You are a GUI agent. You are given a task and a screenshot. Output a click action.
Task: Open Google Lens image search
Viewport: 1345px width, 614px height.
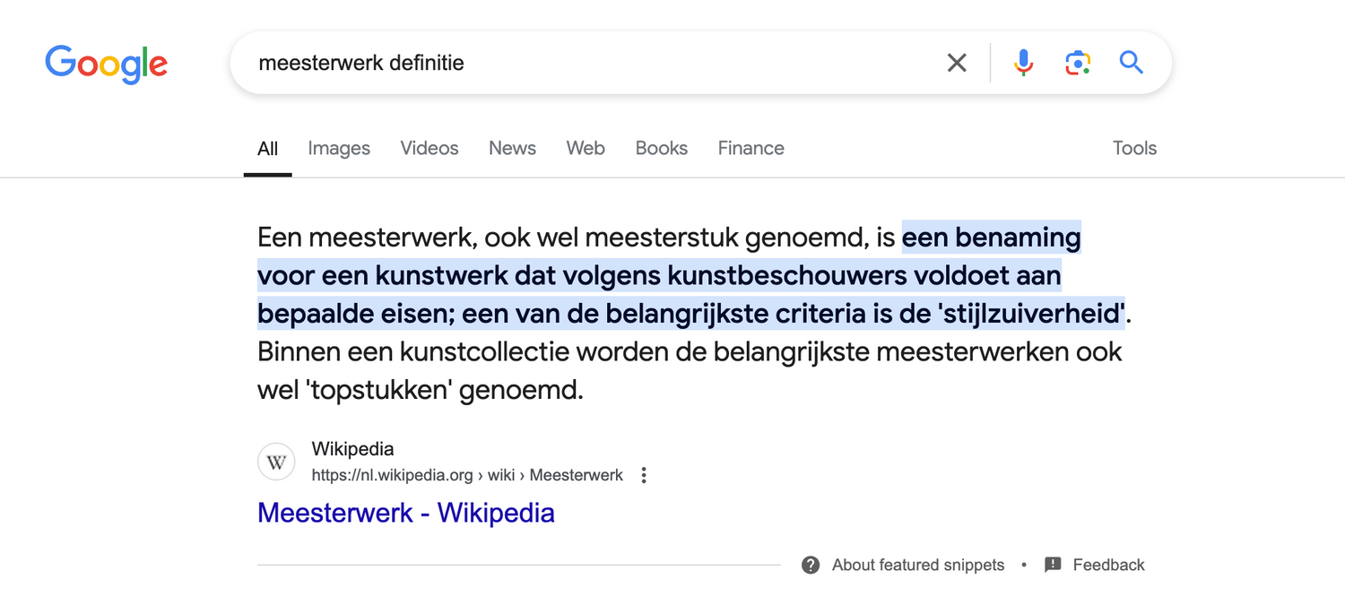[x=1077, y=63]
